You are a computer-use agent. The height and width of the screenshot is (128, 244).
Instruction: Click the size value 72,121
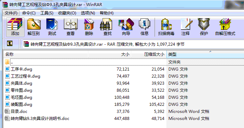click(123, 69)
